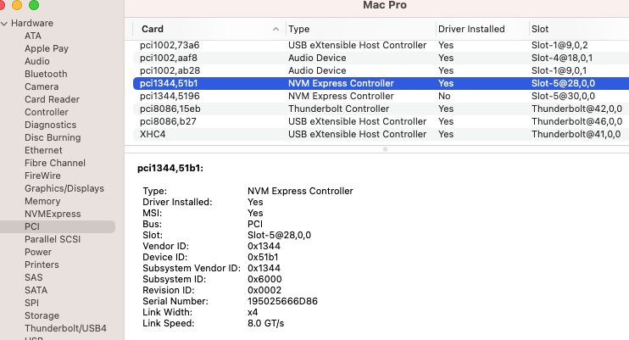
Task: Click the serial number 195025666D86
Action: point(282,301)
